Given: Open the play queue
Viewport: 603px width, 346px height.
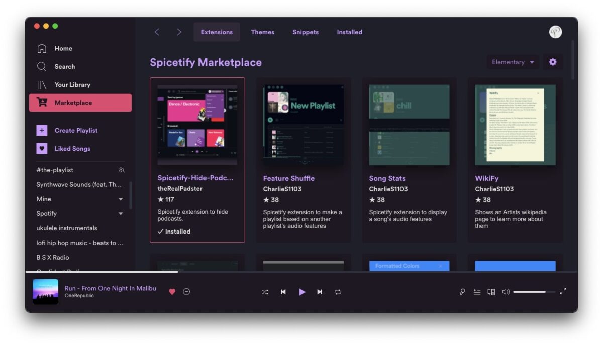Looking at the screenshot, I should [476, 291].
